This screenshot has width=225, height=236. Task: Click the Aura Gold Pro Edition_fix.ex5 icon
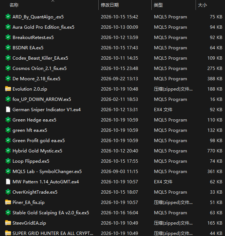tap(8, 27)
